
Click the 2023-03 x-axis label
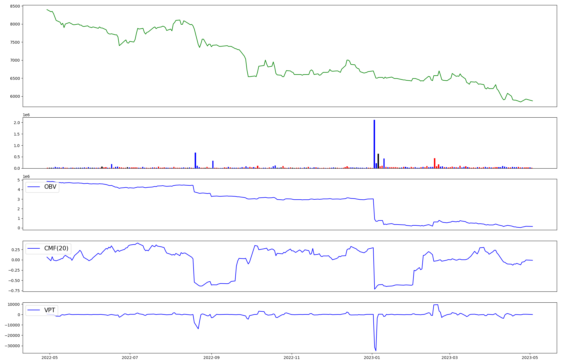click(450, 357)
